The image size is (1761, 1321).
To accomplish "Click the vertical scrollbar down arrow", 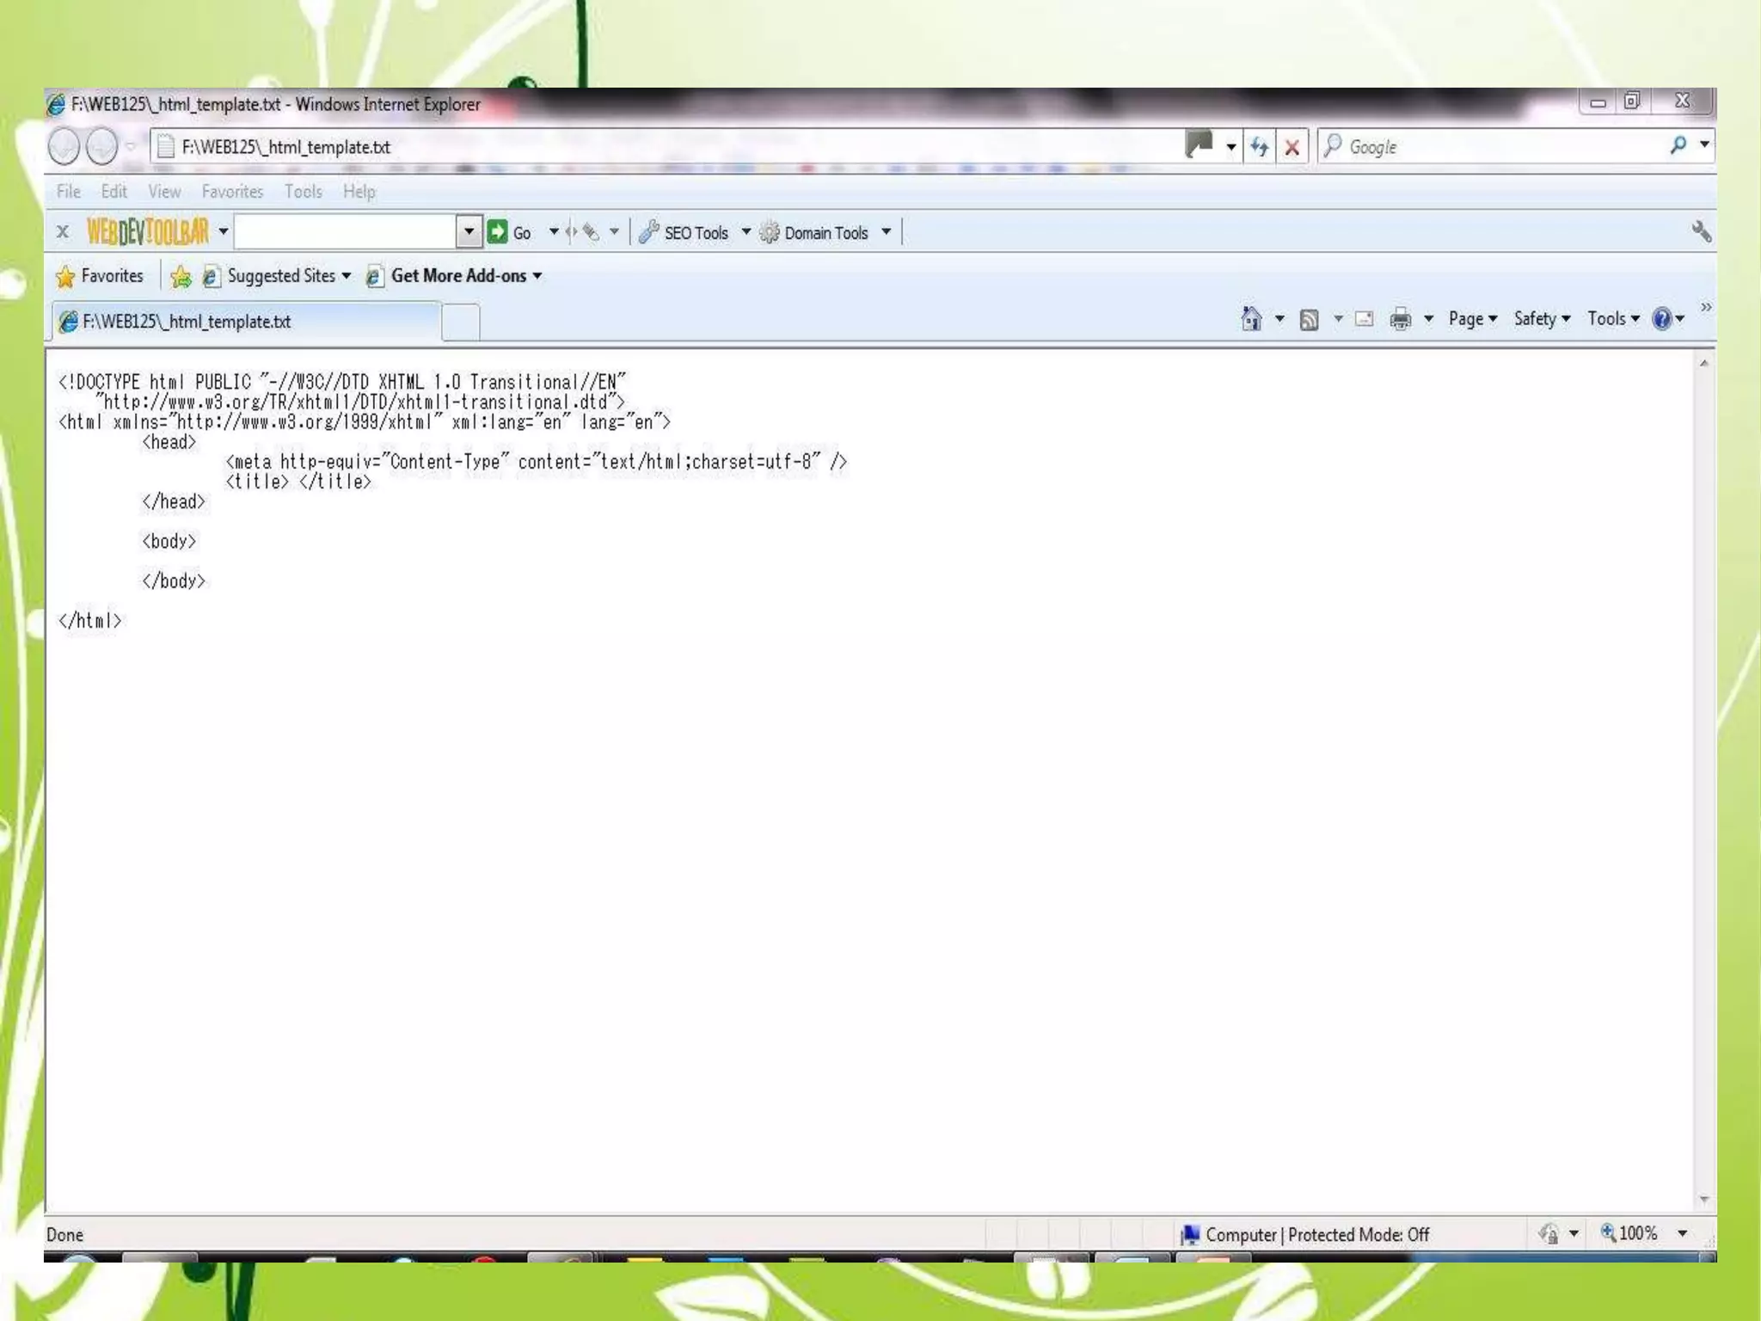I will pos(1703,1199).
